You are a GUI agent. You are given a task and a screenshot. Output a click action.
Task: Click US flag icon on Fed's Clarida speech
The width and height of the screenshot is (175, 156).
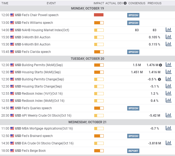(x=12, y=52)
